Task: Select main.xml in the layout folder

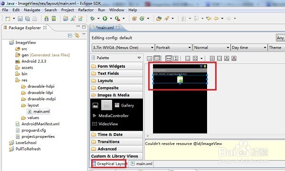Action: (x=39, y=111)
